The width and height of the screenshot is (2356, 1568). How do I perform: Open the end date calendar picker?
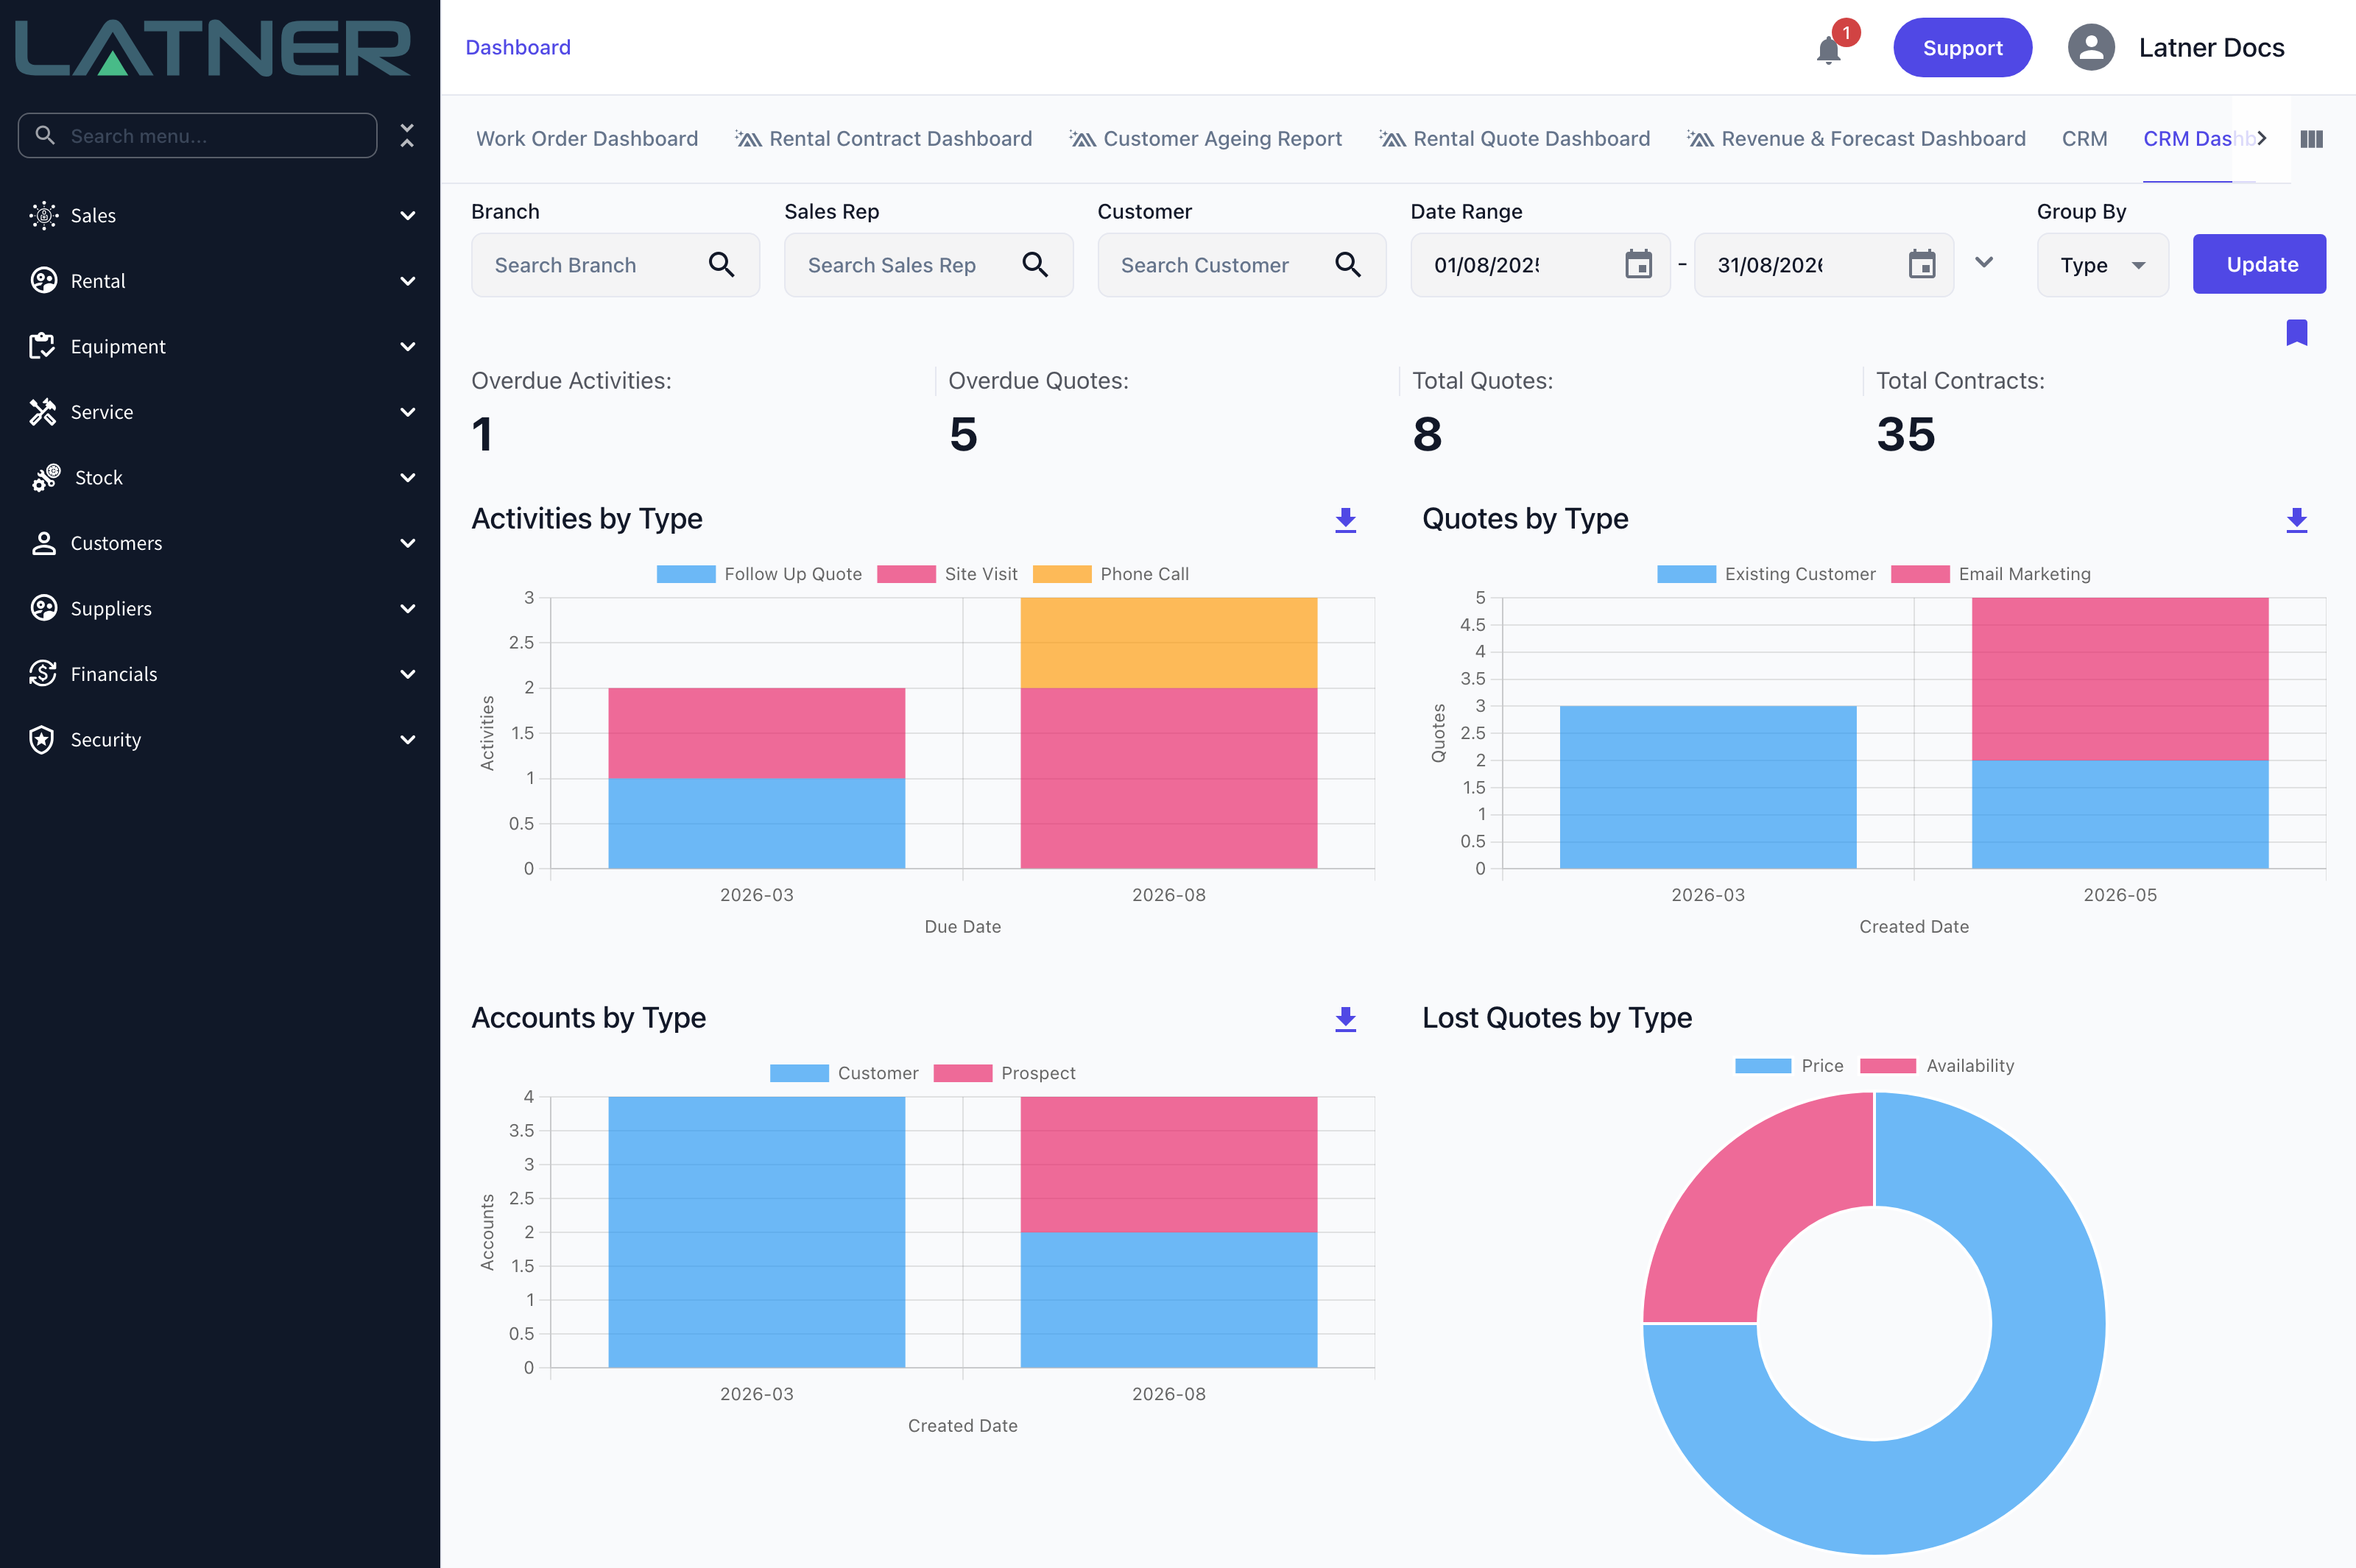click(x=1922, y=265)
